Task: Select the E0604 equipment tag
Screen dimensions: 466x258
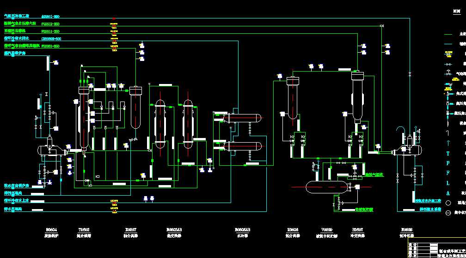Action: click(x=51, y=230)
